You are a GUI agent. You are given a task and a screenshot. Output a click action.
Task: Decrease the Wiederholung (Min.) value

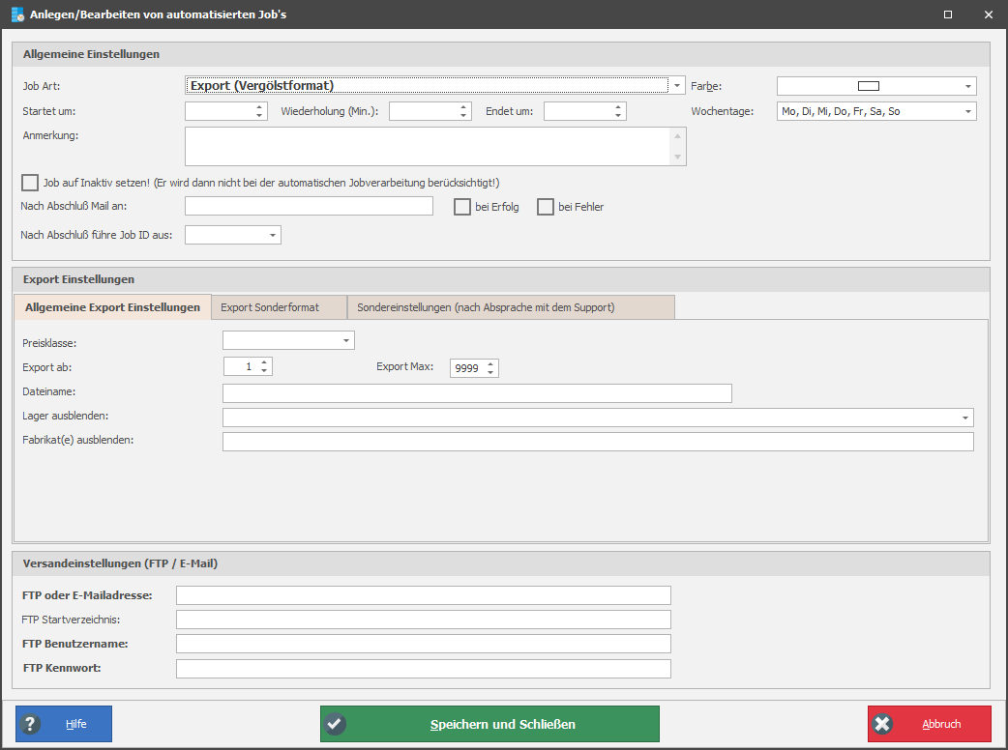click(463, 116)
